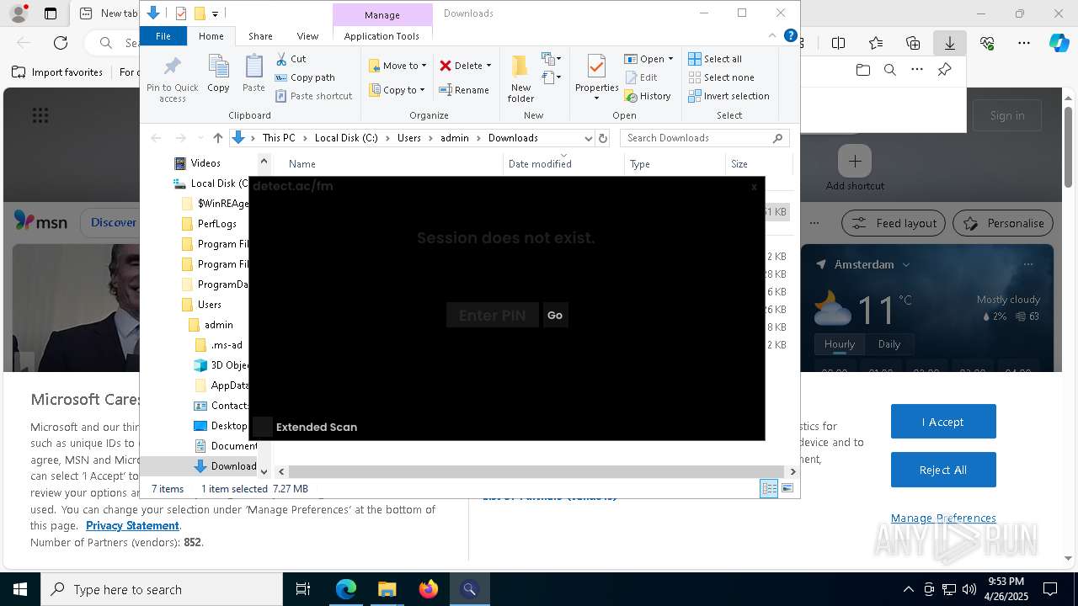Screen dimensions: 1078x606
Task: Open Task View on taskbar
Action: (303, 589)
